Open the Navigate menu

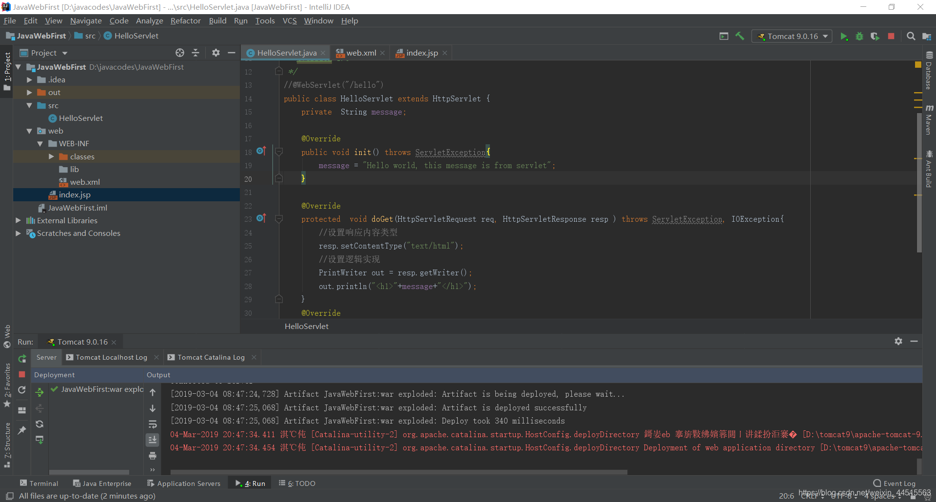pyautogui.click(x=86, y=20)
